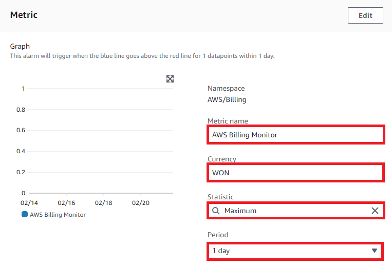Click the 0.2 y-axis value
Viewport: 392px width, 268px height.
[21, 172]
